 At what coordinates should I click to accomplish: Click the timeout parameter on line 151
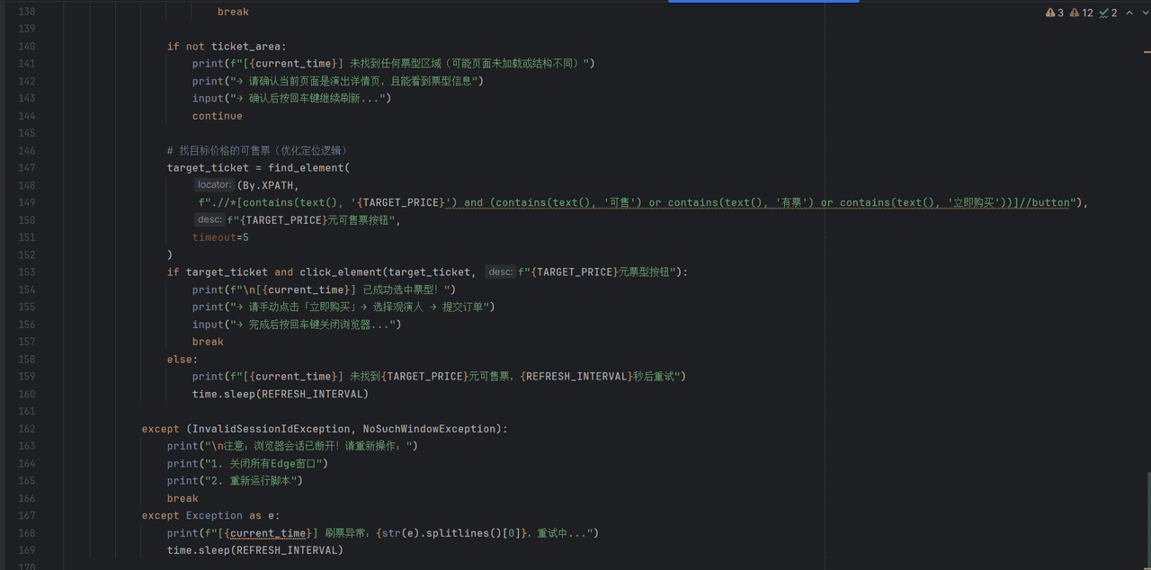coord(214,237)
